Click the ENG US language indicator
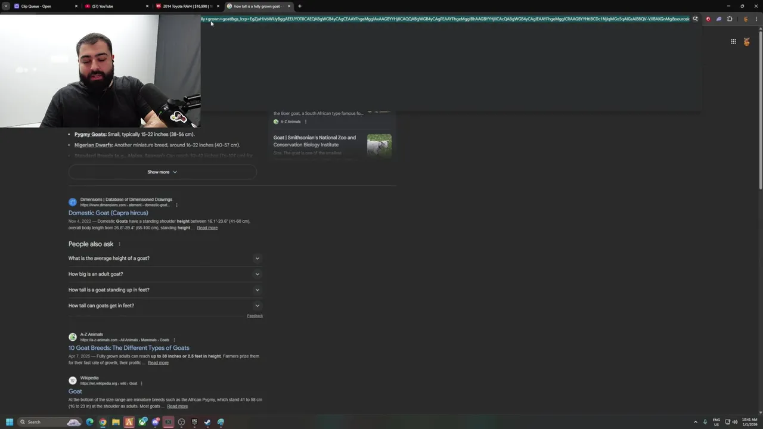 click(x=717, y=422)
